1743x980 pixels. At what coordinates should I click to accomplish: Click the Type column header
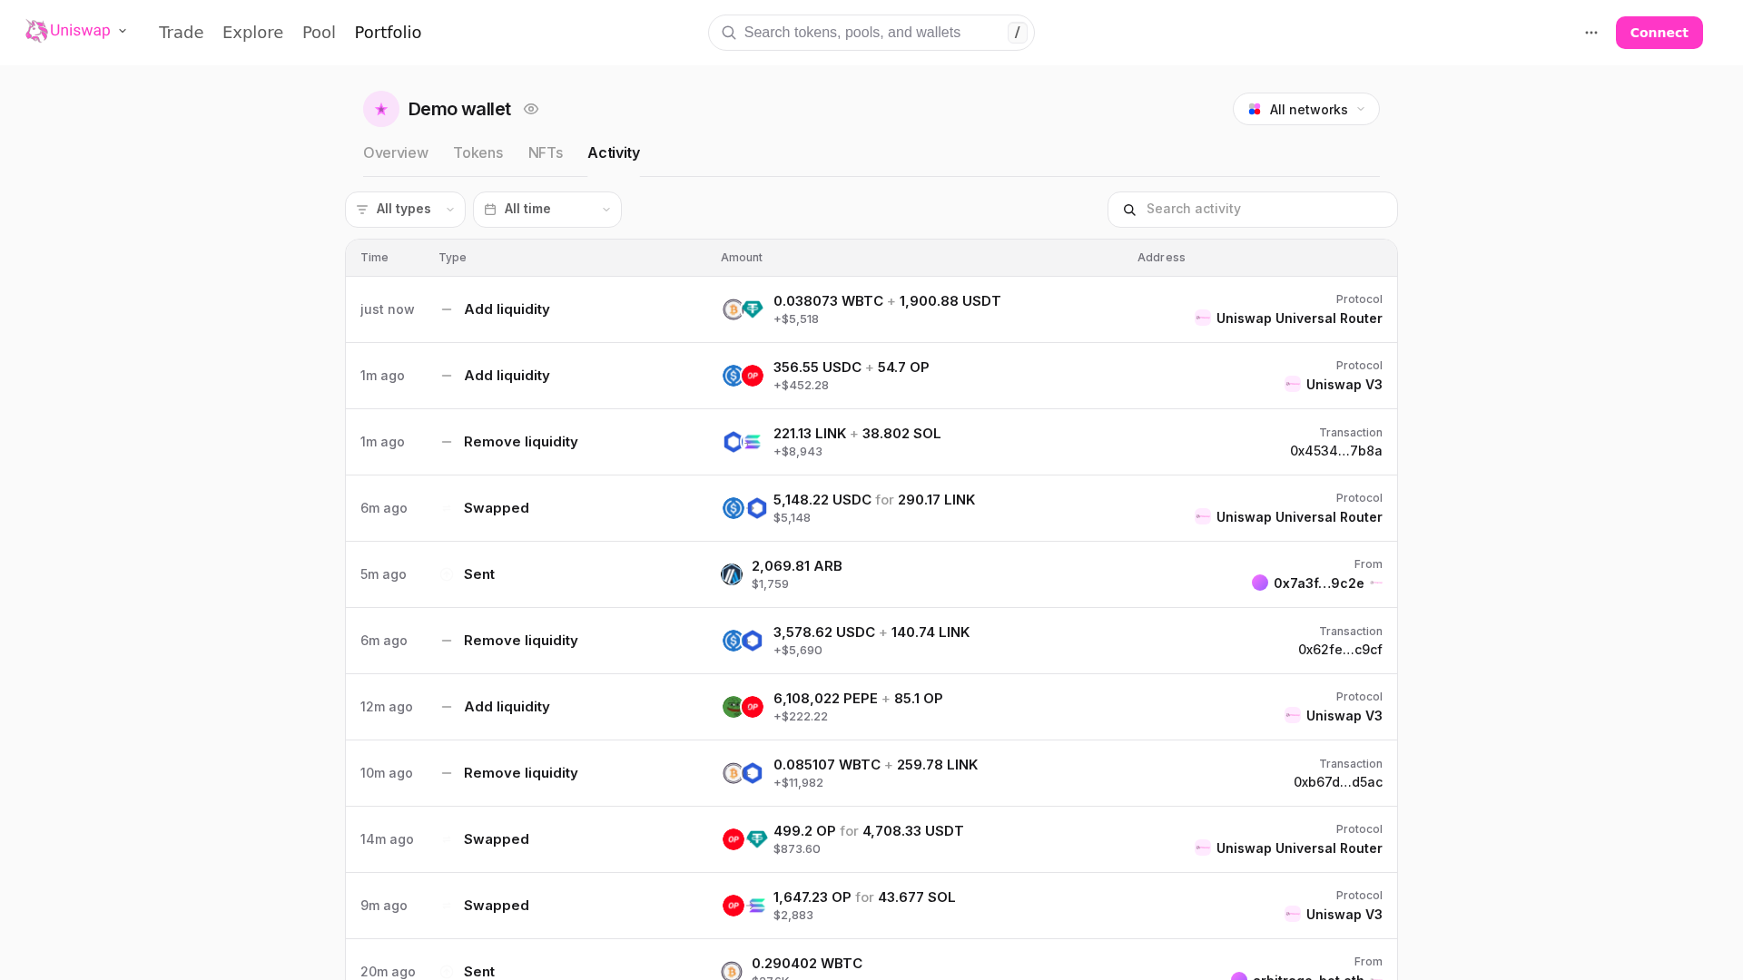pyautogui.click(x=452, y=258)
